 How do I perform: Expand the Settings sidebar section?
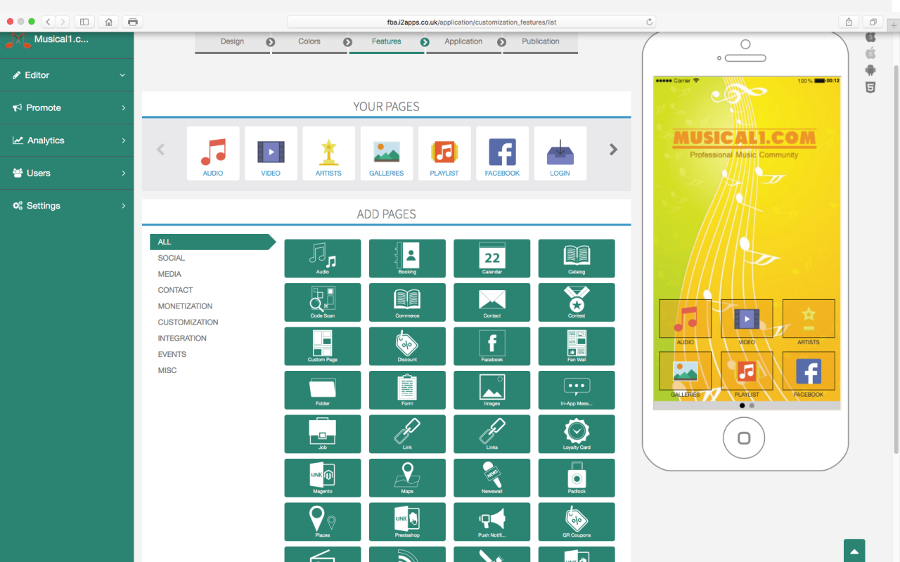pos(67,206)
